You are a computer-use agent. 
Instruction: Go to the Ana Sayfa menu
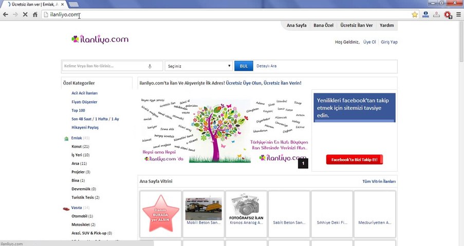296,26
